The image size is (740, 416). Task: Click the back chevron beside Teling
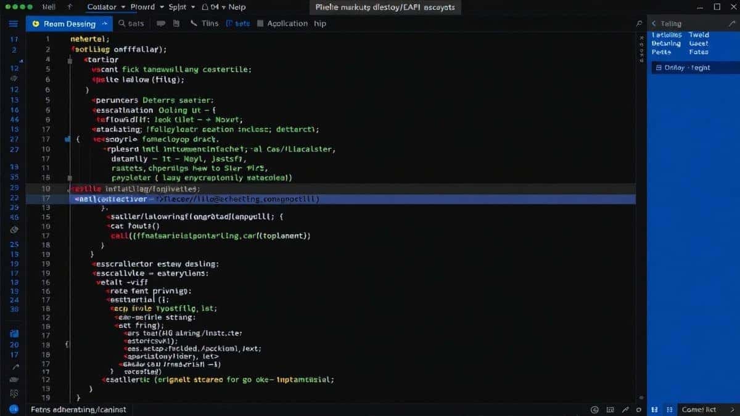click(x=654, y=23)
